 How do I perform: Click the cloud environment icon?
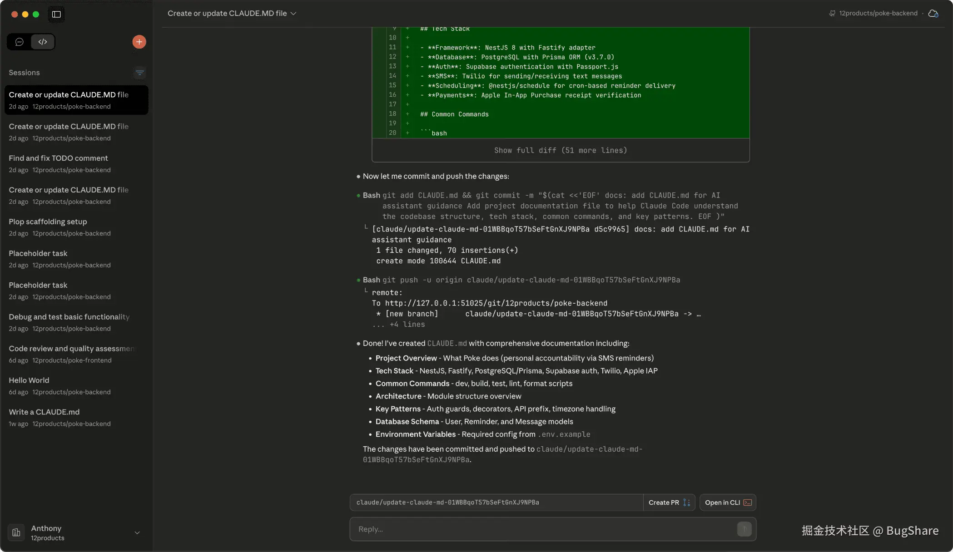(x=933, y=14)
